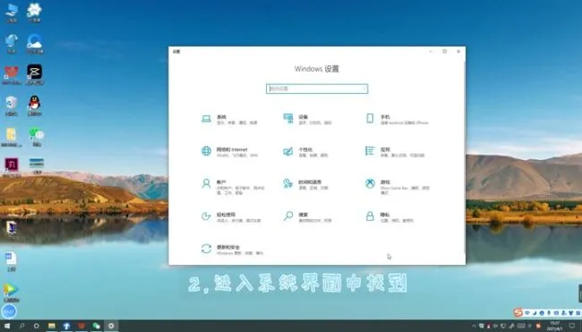Open the 设备 (Devices) settings category
The height and width of the screenshot is (332, 582).
(x=307, y=119)
